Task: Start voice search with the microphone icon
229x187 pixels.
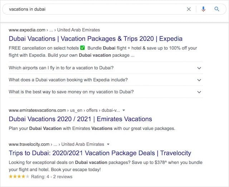Action: click(203, 9)
